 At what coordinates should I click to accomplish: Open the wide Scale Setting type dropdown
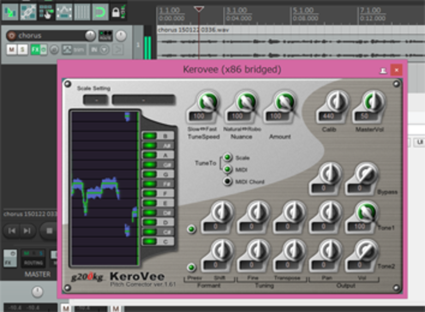[x=143, y=100]
